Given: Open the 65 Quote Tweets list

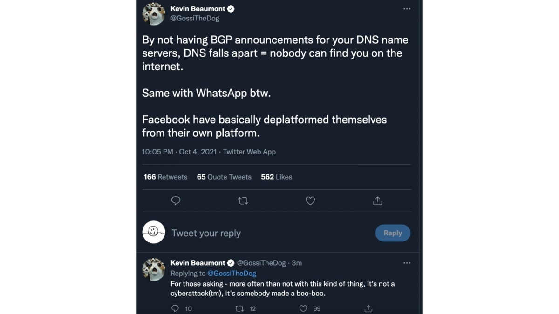Looking at the screenshot, I should [224, 177].
